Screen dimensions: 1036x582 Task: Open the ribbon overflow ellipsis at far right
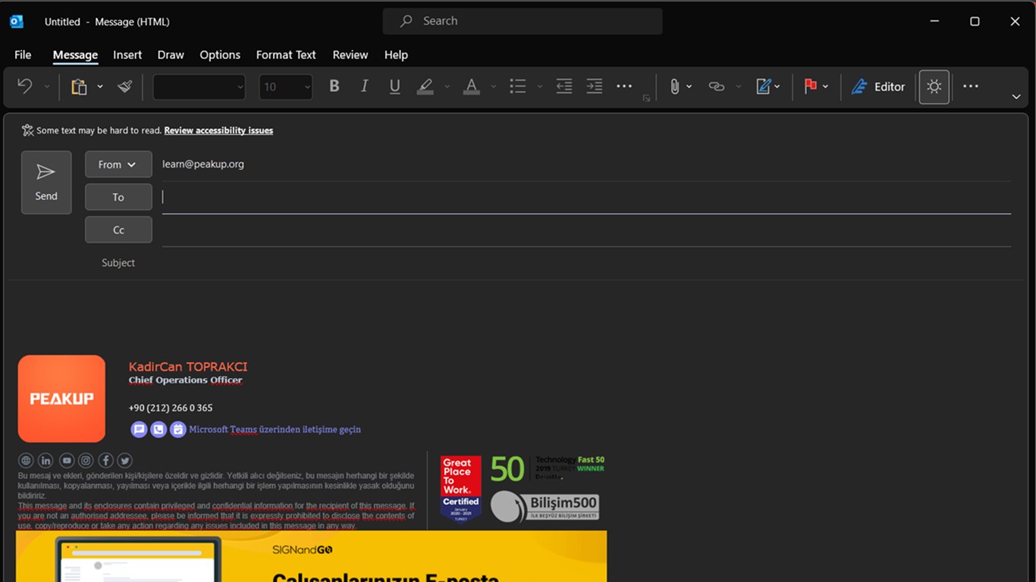pyautogui.click(x=971, y=86)
